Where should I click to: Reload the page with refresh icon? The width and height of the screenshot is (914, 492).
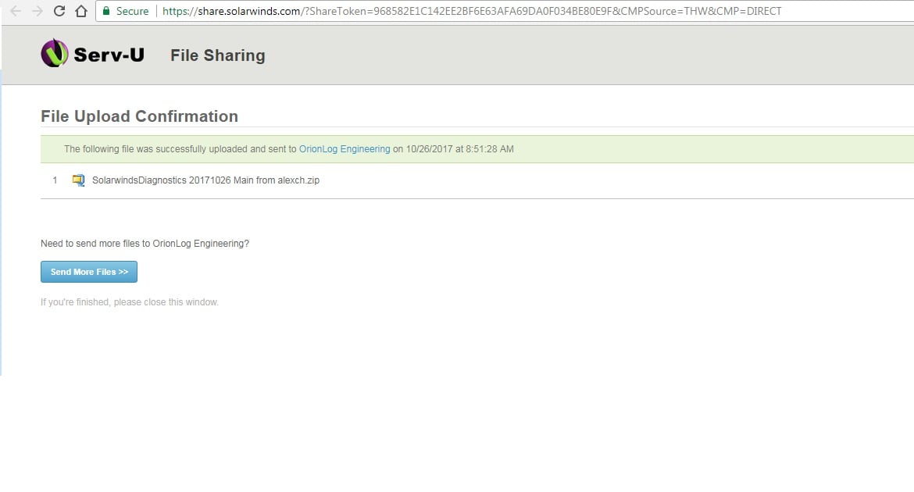click(59, 11)
